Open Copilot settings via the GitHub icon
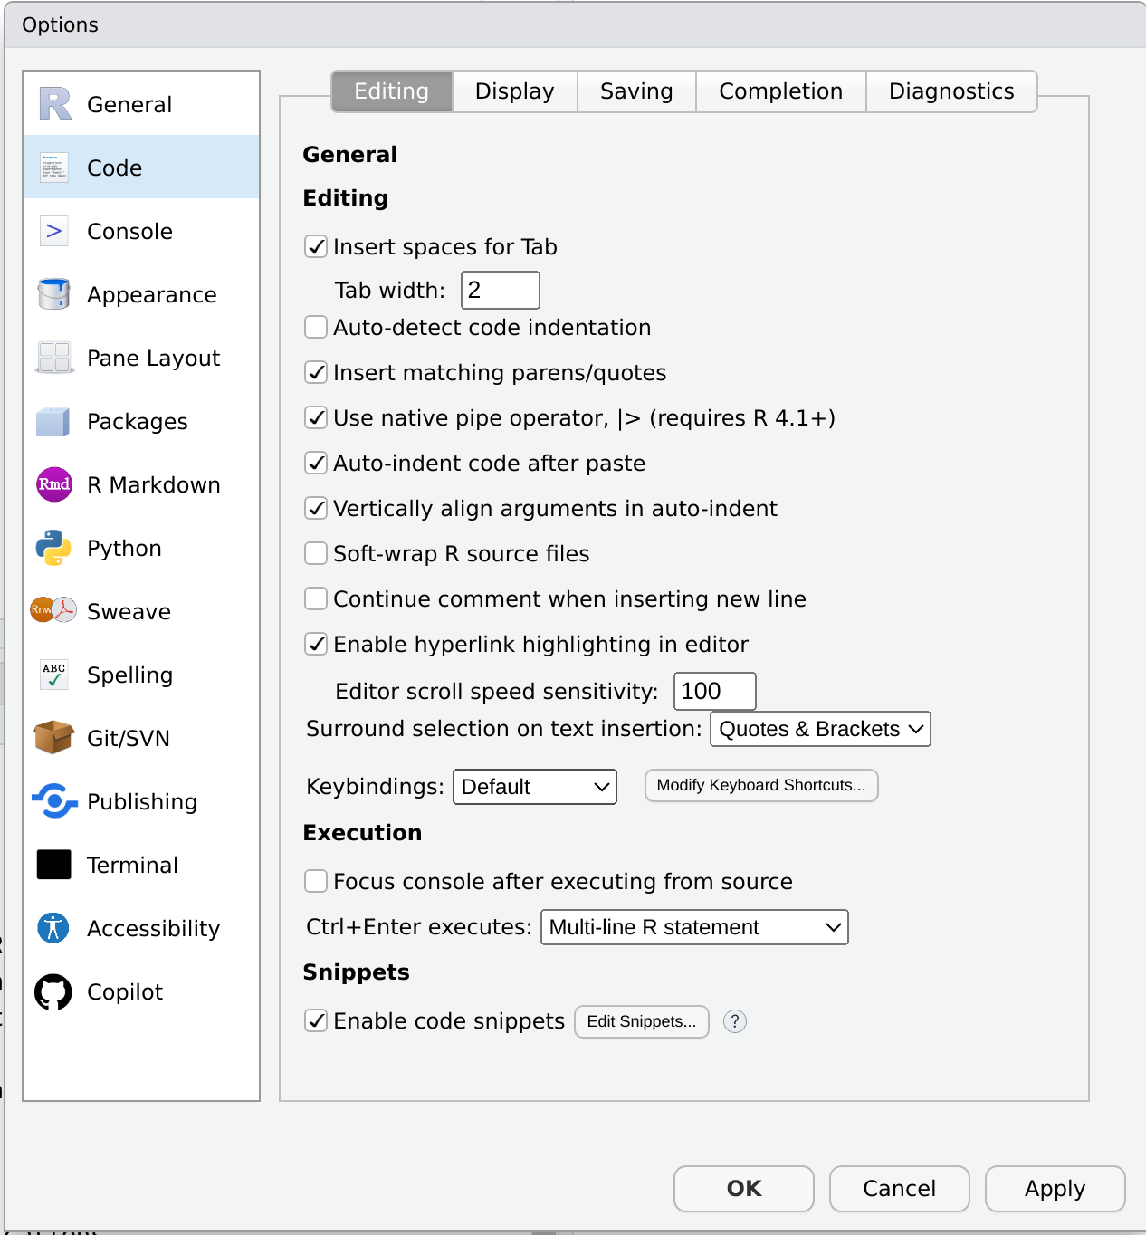 [x=53, y=991]
